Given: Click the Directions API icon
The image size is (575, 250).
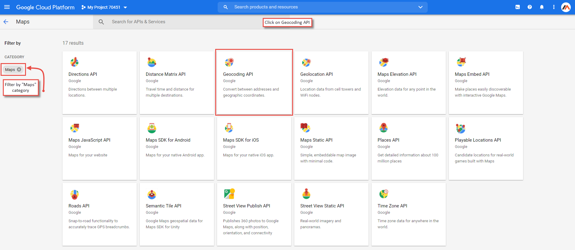Looking at the screenshot, I should pos(74,62).
